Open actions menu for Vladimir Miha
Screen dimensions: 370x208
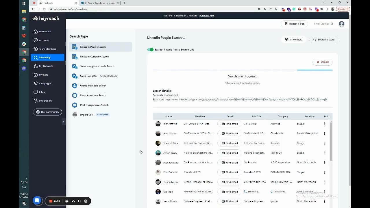(324, 143)
